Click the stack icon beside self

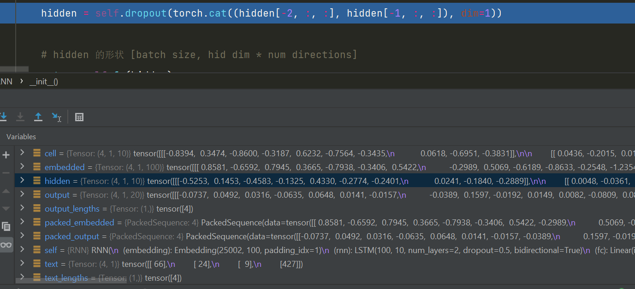point(36,250)
